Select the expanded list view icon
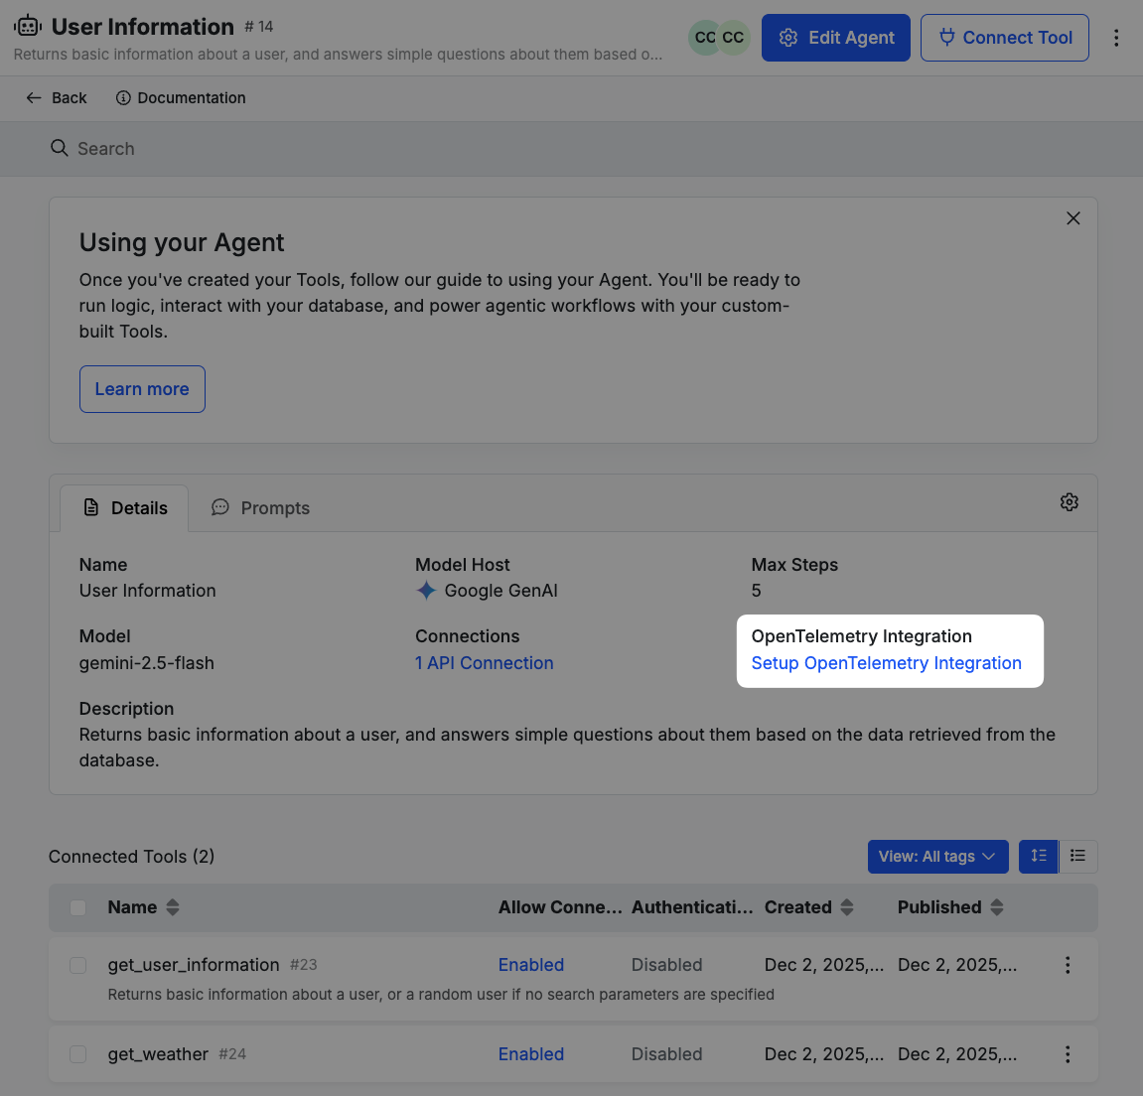This screenshot has width=1143, height=1096. 1038,856
